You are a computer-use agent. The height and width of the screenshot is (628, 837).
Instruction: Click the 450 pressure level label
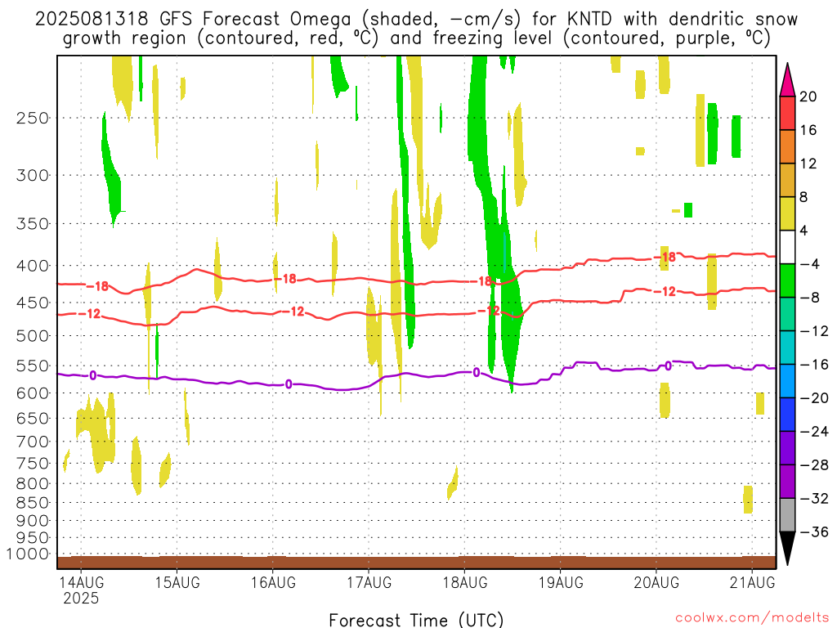[x=33, y=303]
